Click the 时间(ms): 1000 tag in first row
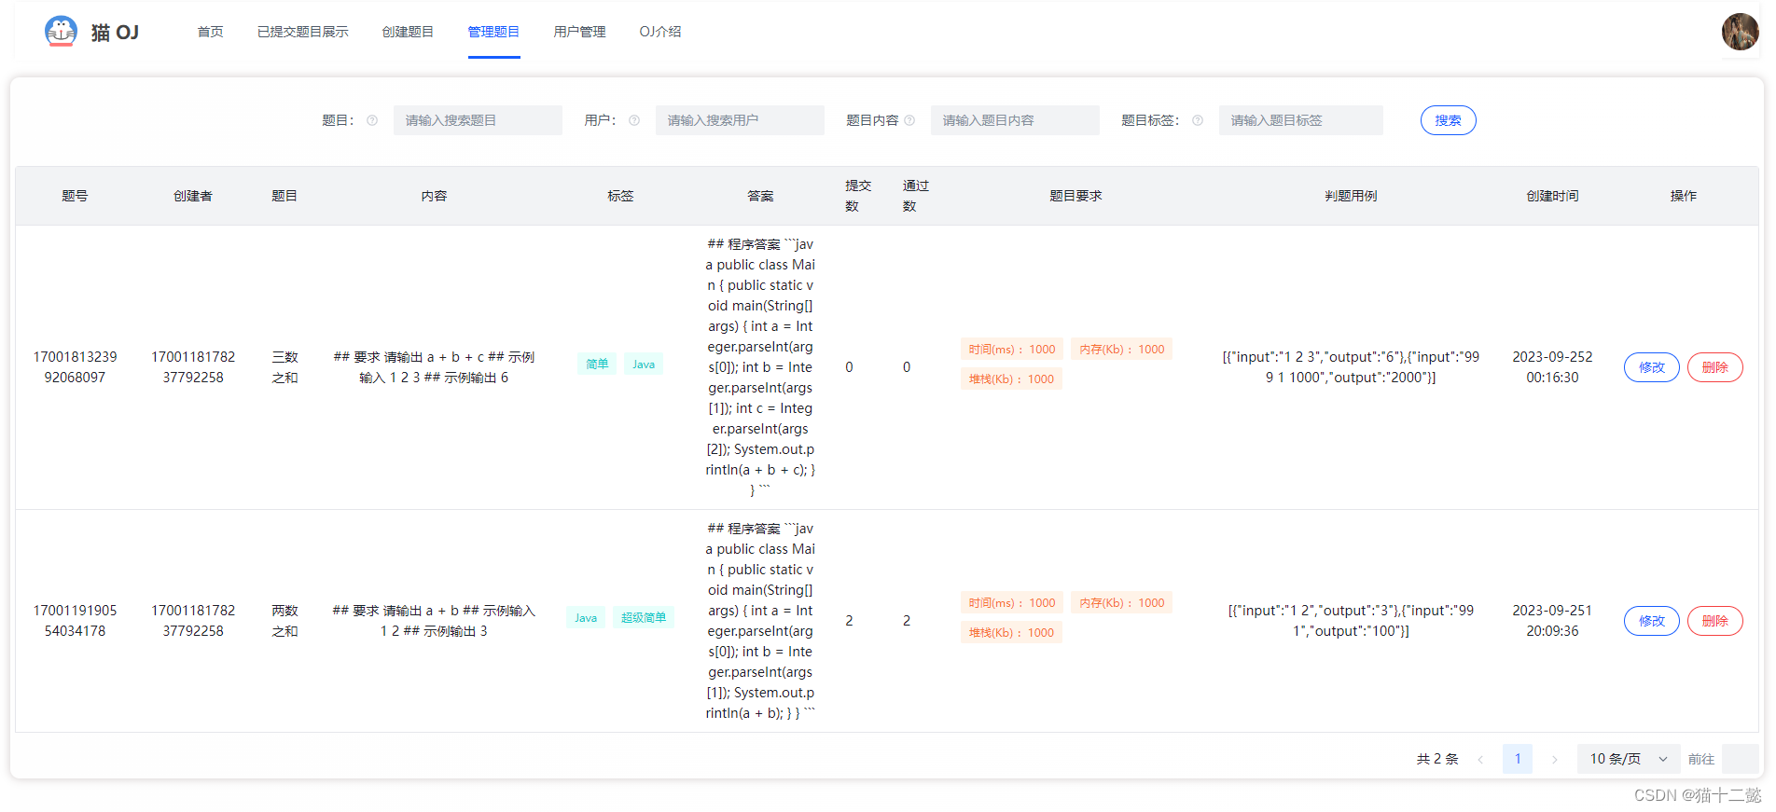Screen dimensions: 1776x812 coord(1012,350)
